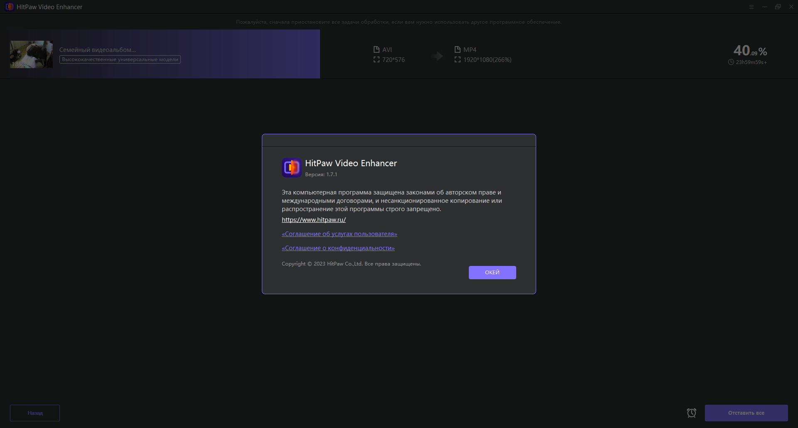
Task: Click the Версия: 1.7.1 text
Action: click(321, 175)
